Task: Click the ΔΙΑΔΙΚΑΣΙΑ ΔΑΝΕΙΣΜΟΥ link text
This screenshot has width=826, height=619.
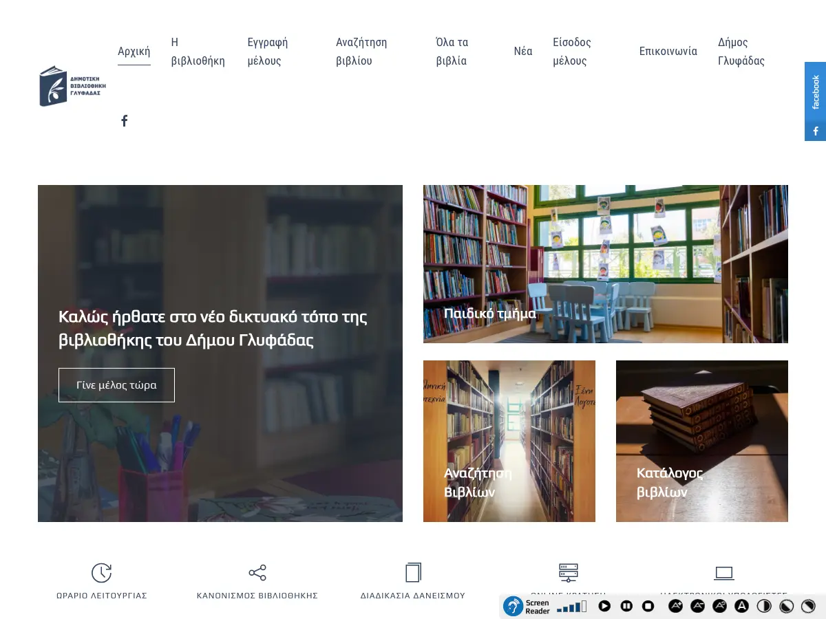Action: click(413, 596)
